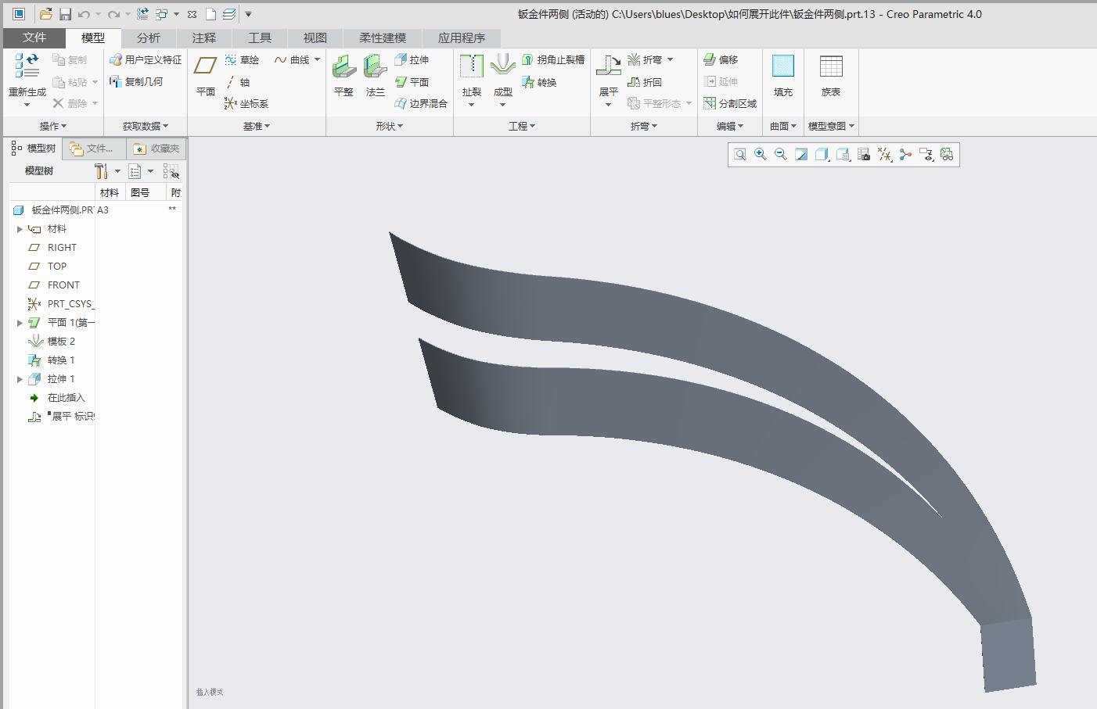Select the Offset (偏移) tool

(721, 59)
